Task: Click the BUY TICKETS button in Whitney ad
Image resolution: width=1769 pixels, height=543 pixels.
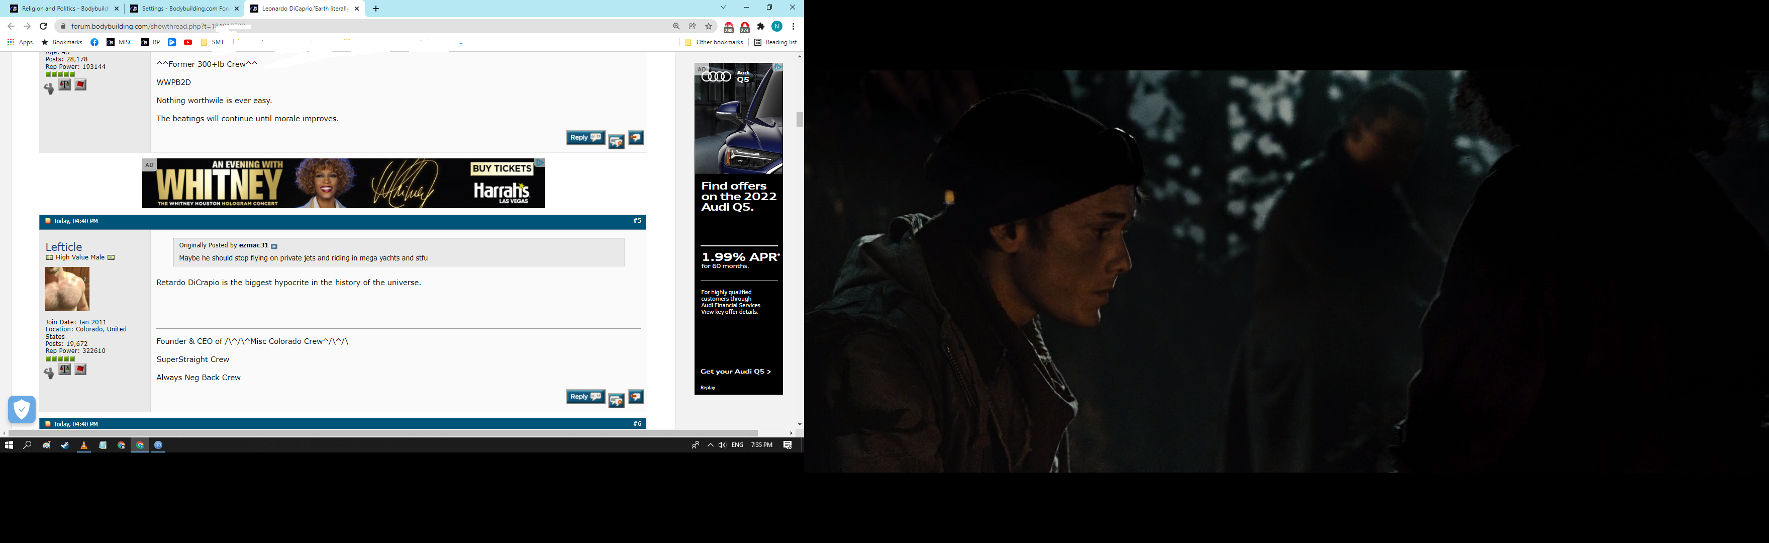Action: (x=502, y=169)
